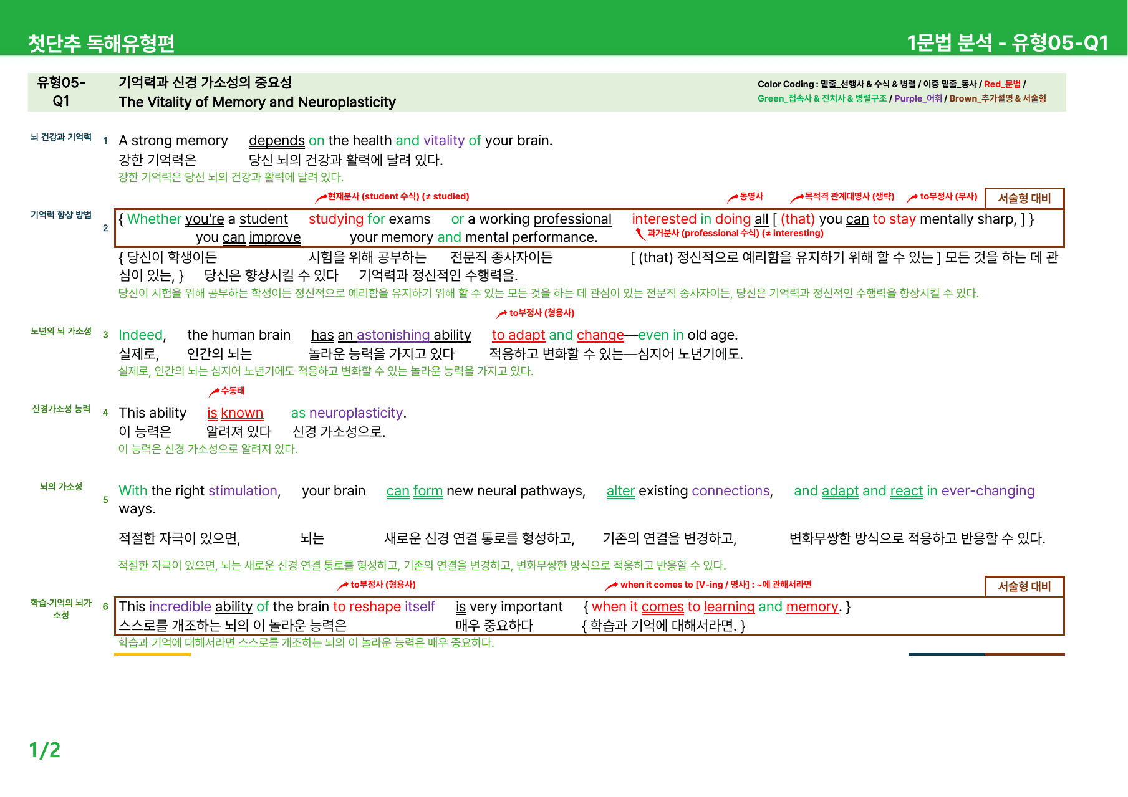This screenshot has width=1128, height=797.
Task: Click the 'Purple_어휘' legend entry
Action: [x=918, y=98]
